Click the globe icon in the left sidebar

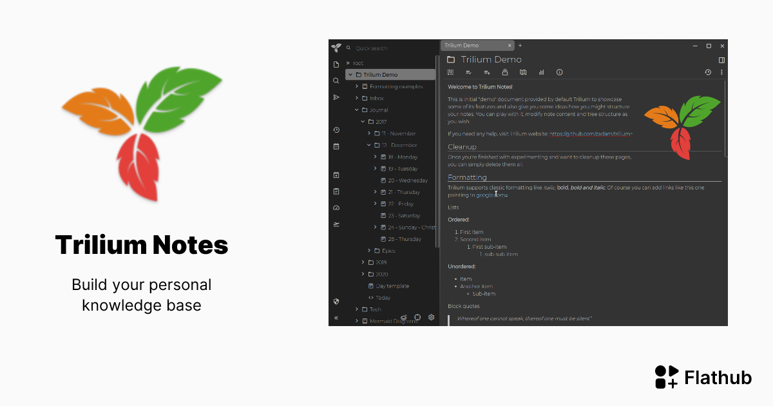(336, 301)
